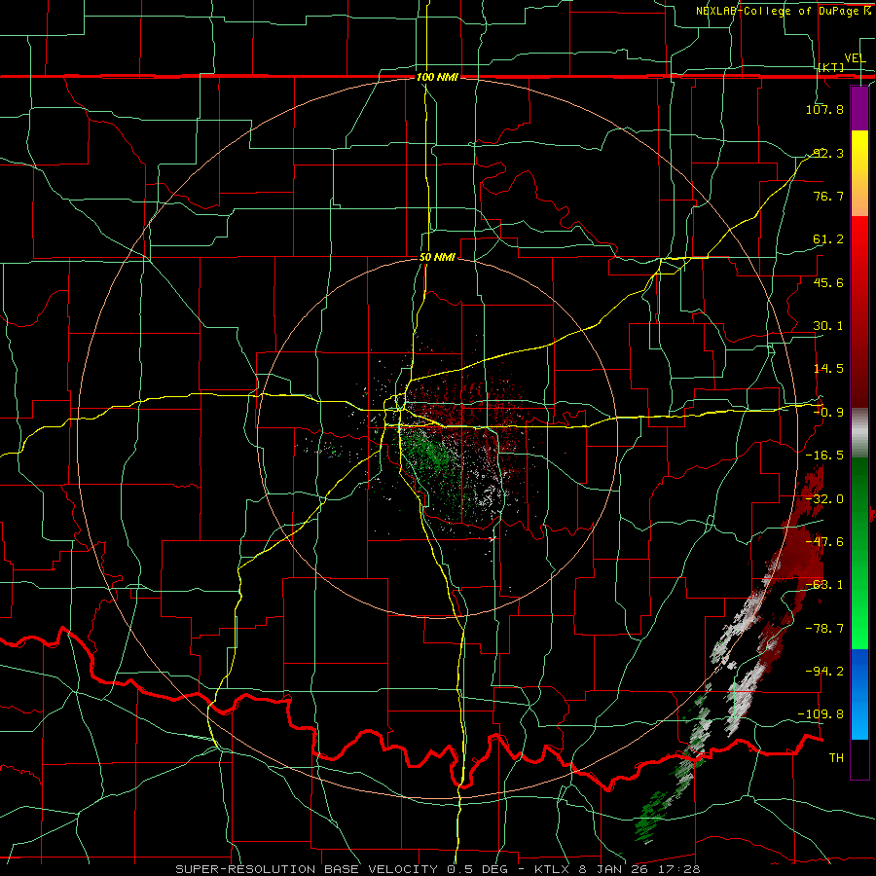Click the 30.1 velocity scale value

[827, 326]
